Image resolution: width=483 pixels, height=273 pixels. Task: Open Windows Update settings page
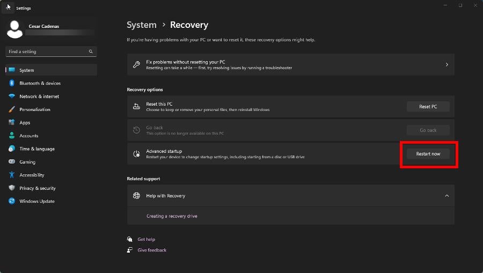click(37, 201)
